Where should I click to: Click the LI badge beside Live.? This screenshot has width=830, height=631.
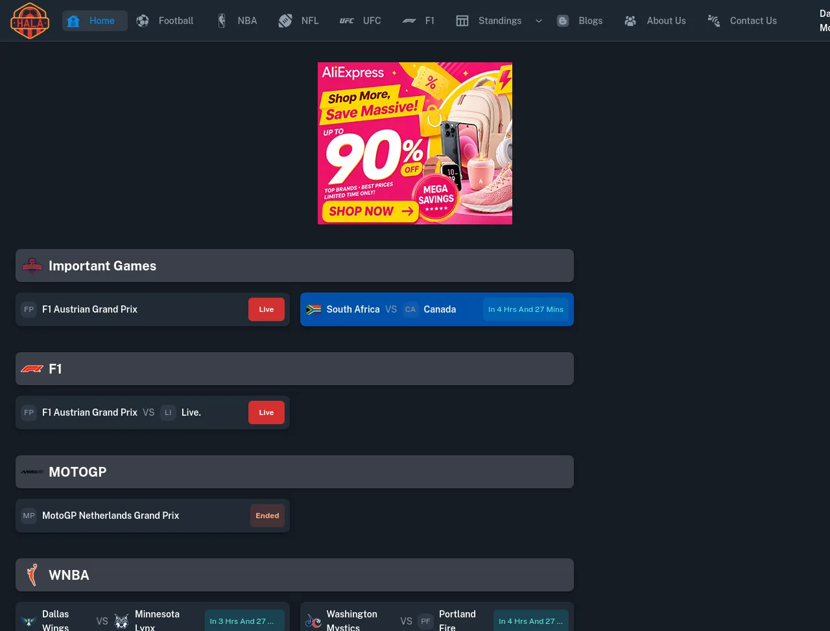click(x=168, y=412)
